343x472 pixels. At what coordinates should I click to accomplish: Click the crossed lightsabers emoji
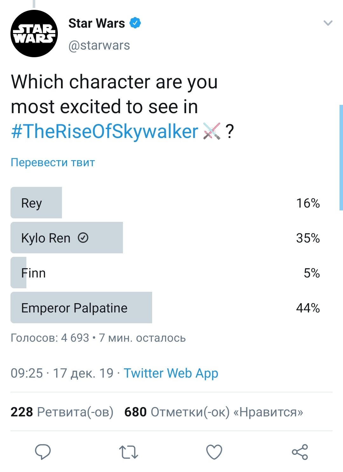[212, 131]
